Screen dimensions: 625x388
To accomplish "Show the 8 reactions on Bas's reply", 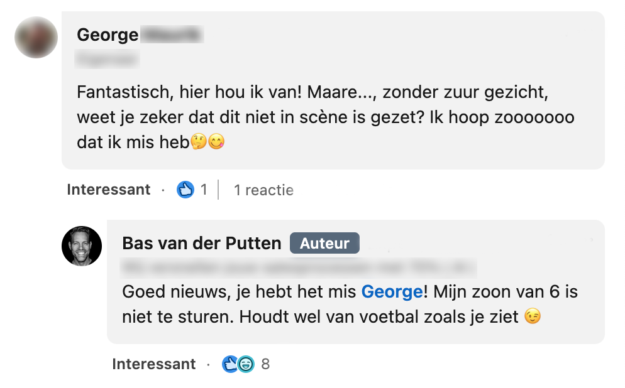I will click(x=265, y=364).
